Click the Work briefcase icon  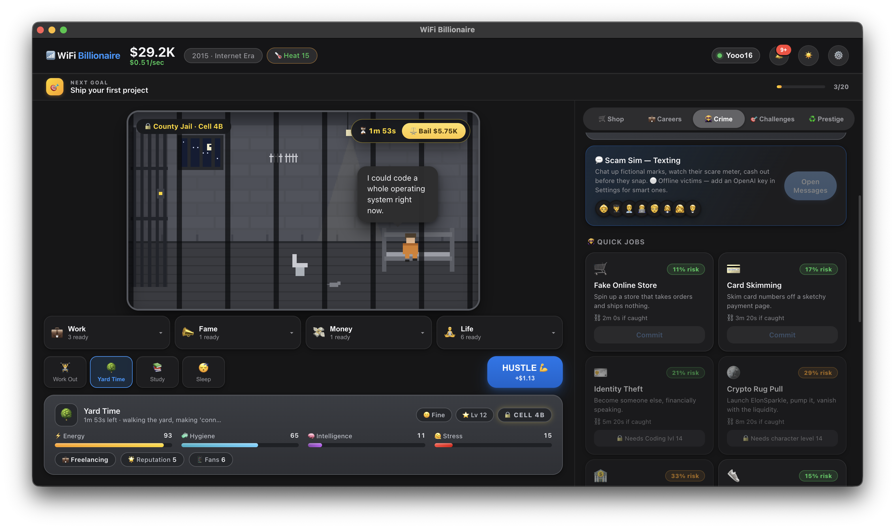57,332
